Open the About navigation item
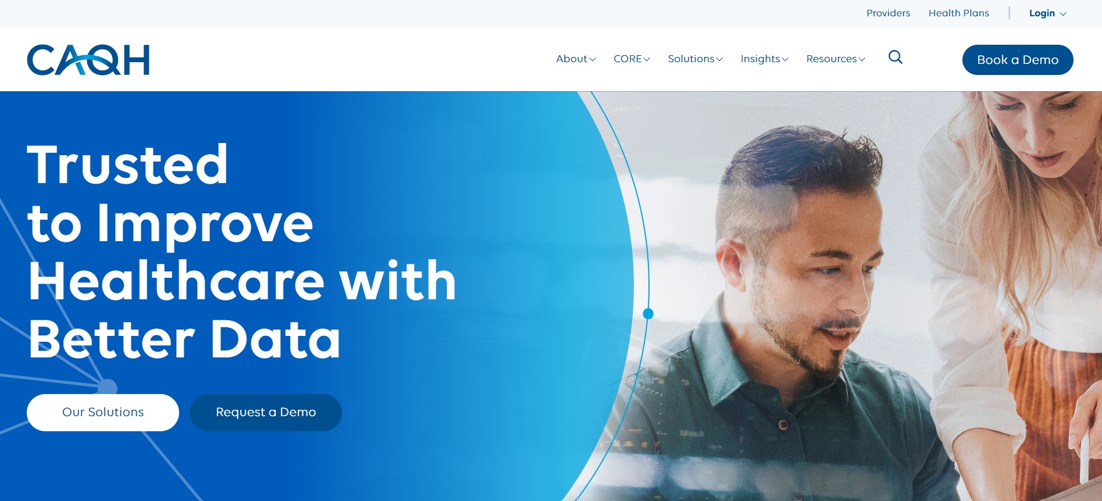Viewport: 1102px width, 501px height. click(572, 59)
